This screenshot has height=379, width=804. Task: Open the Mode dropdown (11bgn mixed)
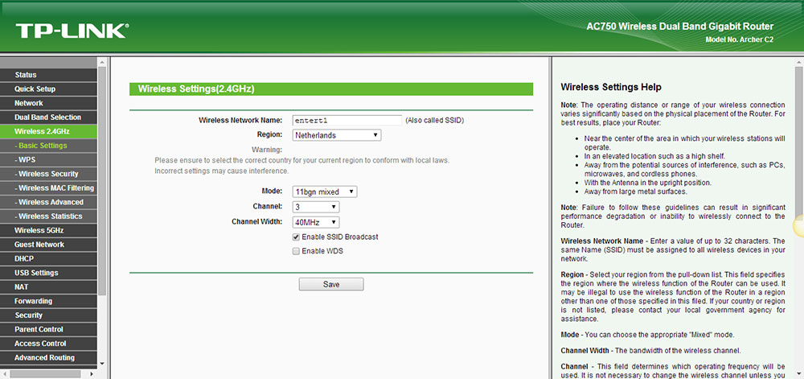pos(325,192)
